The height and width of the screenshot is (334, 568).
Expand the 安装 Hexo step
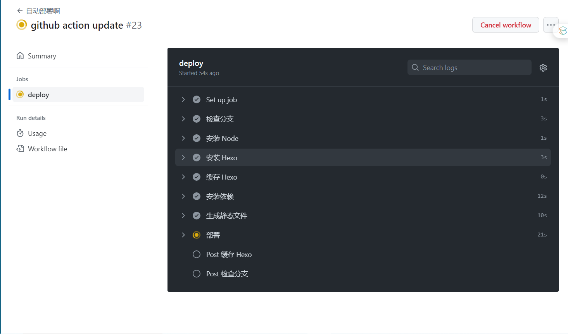click(183, 158)
